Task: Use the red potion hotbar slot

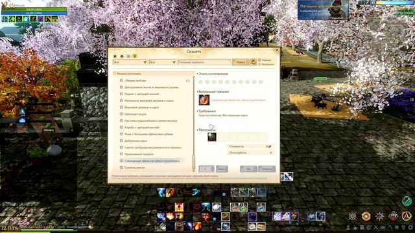Action: coord(234,207)
